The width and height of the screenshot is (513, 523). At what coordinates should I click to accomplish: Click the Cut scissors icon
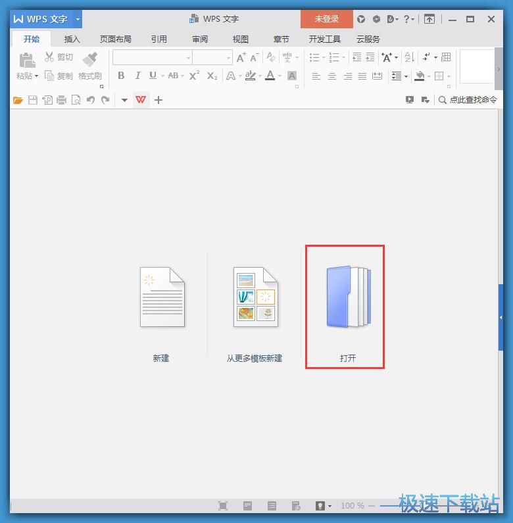pyautogui.click(x=49, y=57)
